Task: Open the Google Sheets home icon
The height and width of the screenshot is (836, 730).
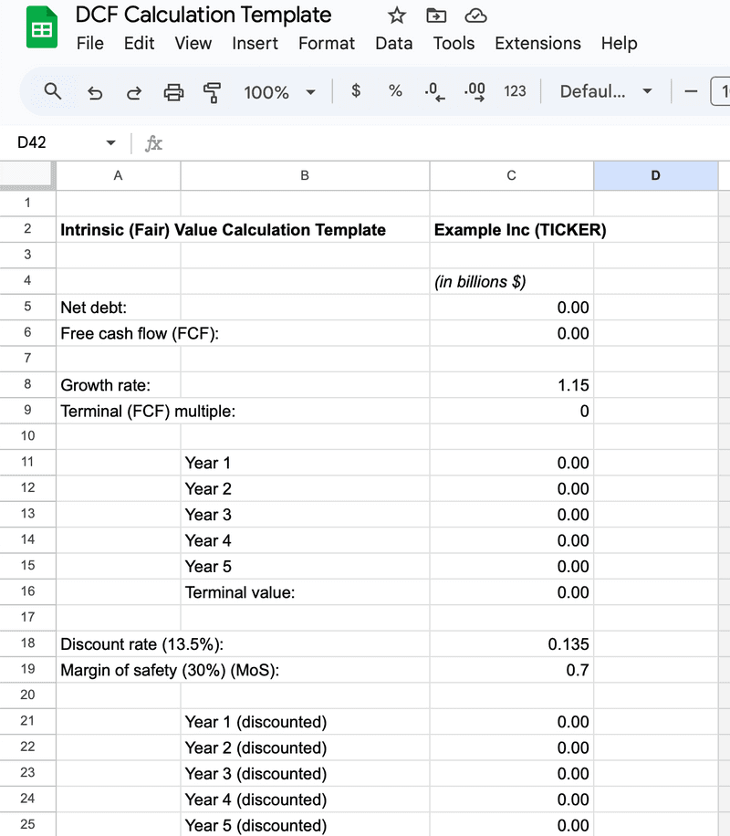Action: (x=40, y=28)
